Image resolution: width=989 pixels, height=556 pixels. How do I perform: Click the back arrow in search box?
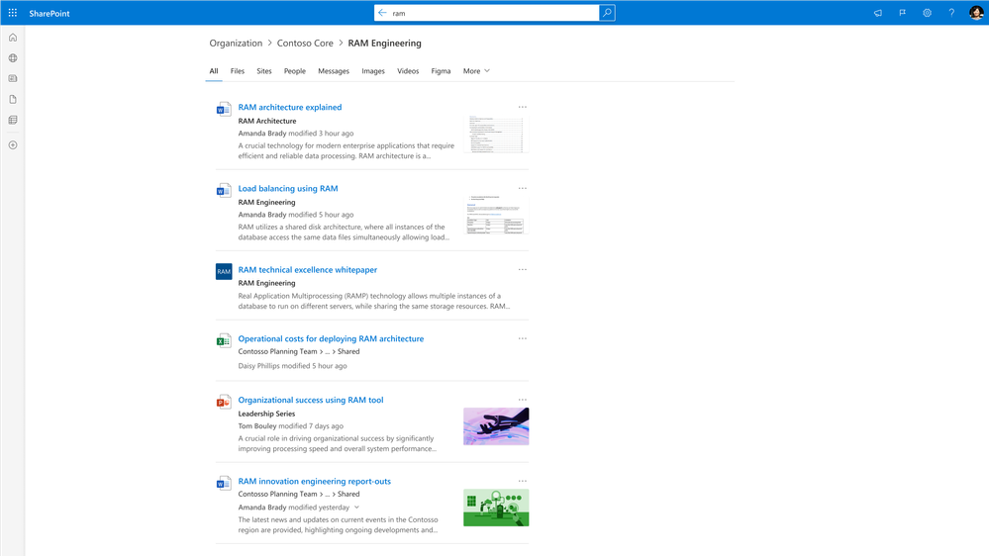[382, 13]
